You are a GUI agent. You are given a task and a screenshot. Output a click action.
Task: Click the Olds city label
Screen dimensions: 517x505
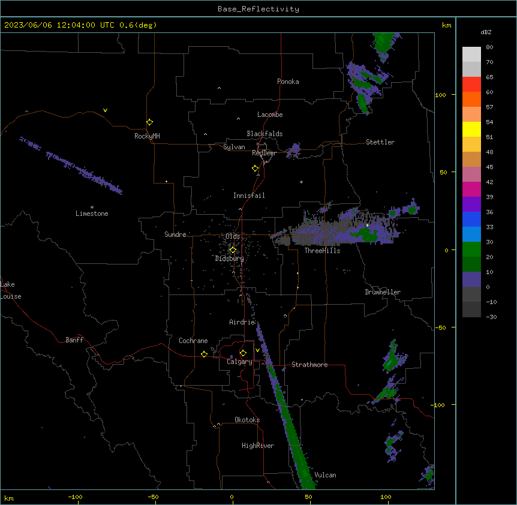(x=233, y=236)
